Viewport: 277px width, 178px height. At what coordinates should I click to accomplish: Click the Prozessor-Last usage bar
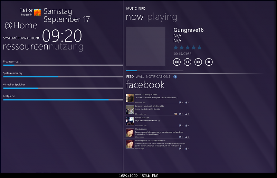click(x=63, y=65)
